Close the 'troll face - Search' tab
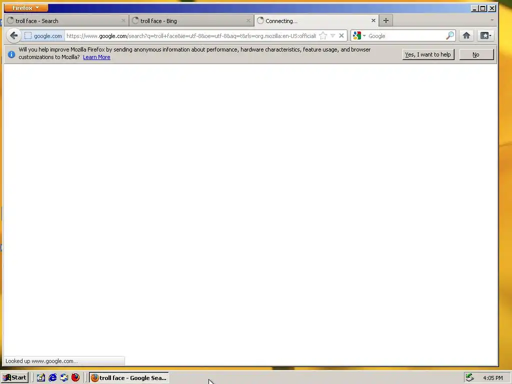 (123, 20)
